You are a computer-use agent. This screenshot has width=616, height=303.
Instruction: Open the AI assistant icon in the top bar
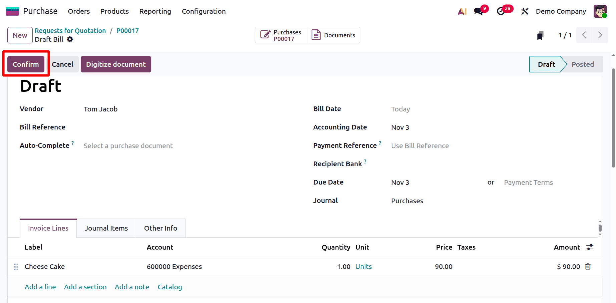(462, 11)
